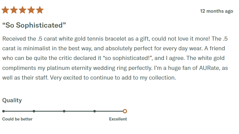Click the "12 months ago" timestamp
The height and width of the screenshot is (134, 239).
(x=217, y=11)
